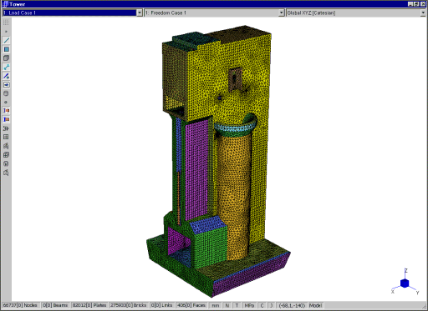
Task: Click the blue line with node icon
Action: click(x=6, y=76)
